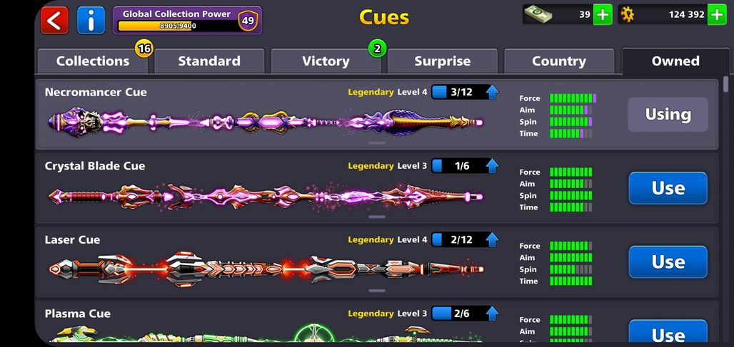Image resolution: width=734 pixels, height=347 pixels.
Task: Tap the cash stack icon
Action: click(538, 14)
